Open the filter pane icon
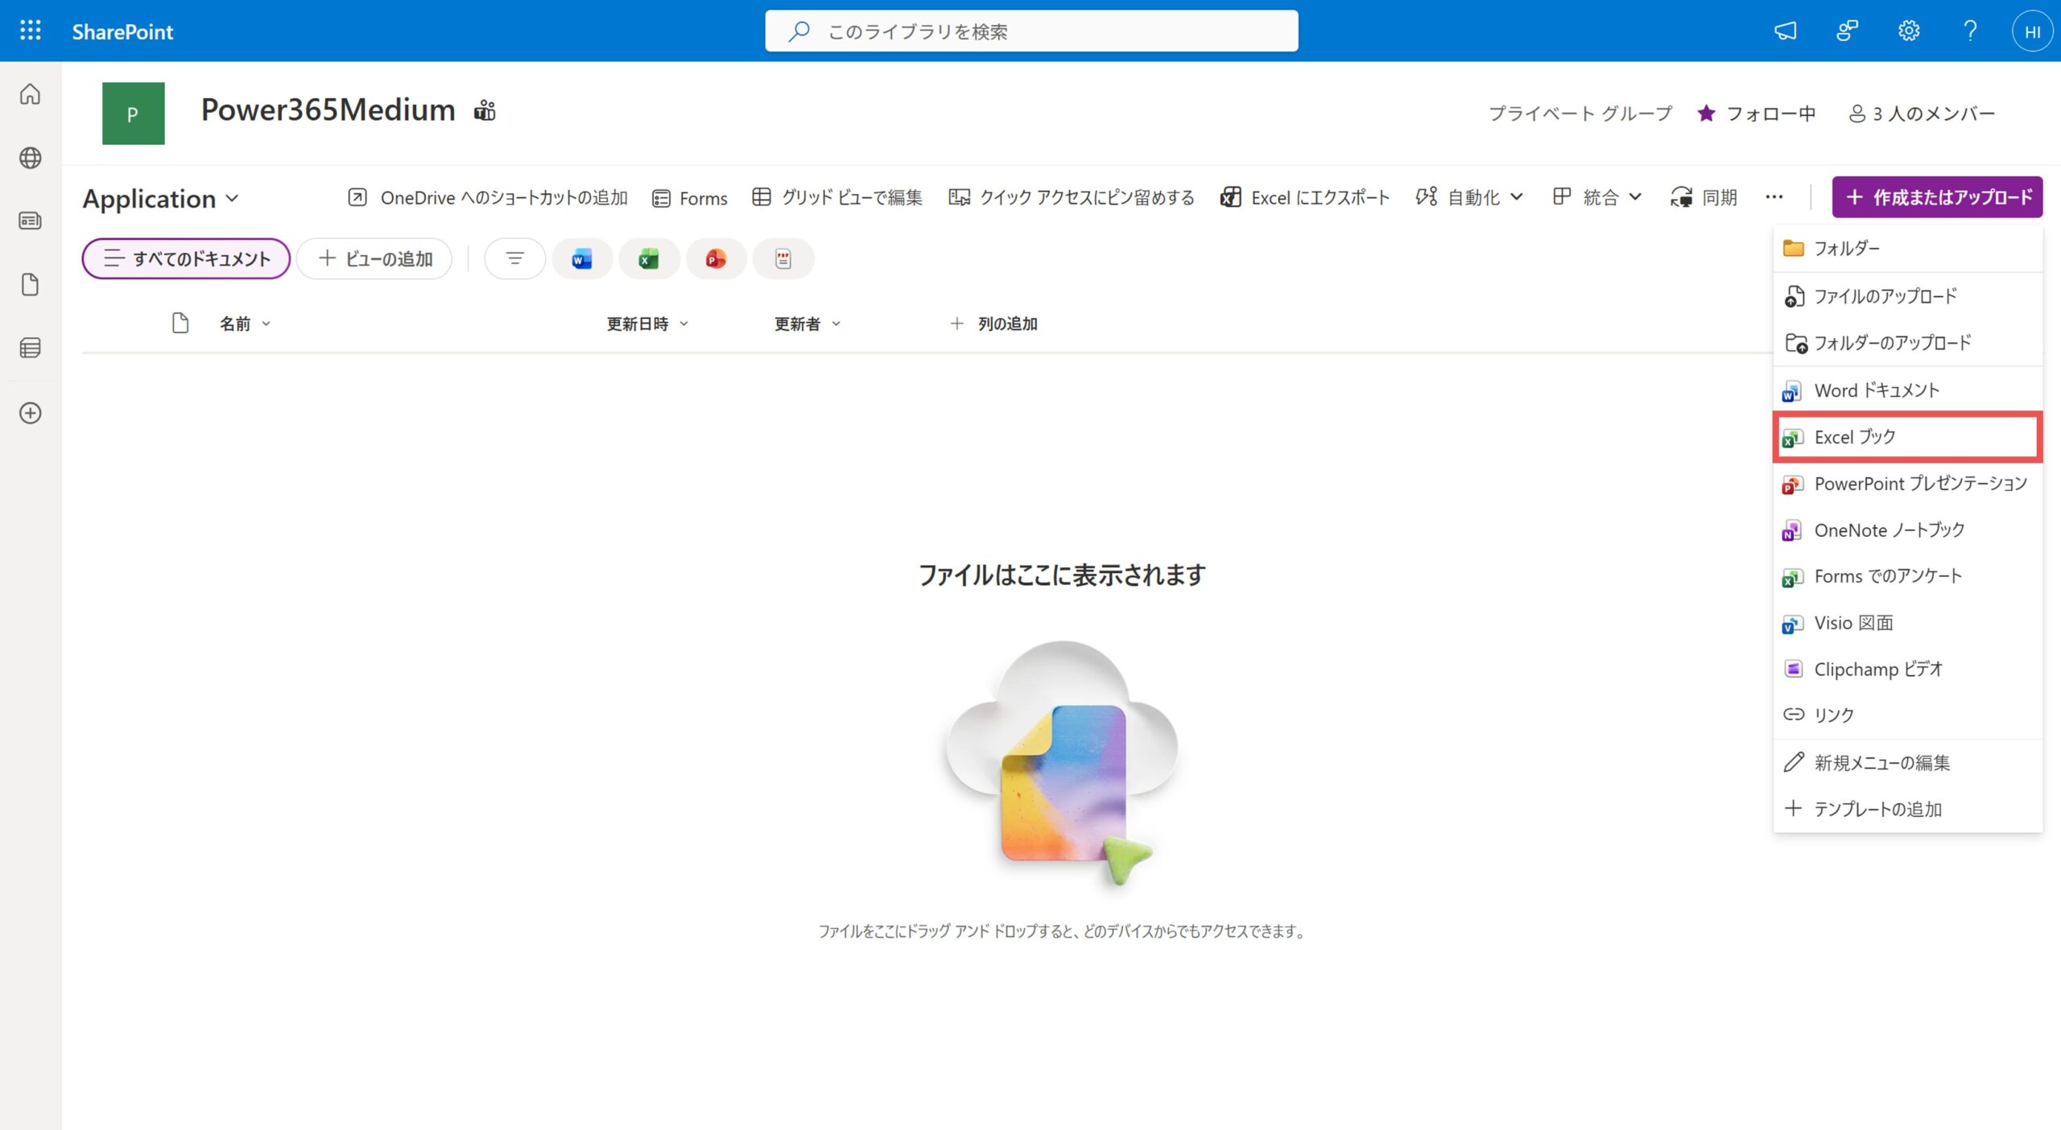Image resolution: width=2061 pixels, height=1130 pixels. (514, 258)
